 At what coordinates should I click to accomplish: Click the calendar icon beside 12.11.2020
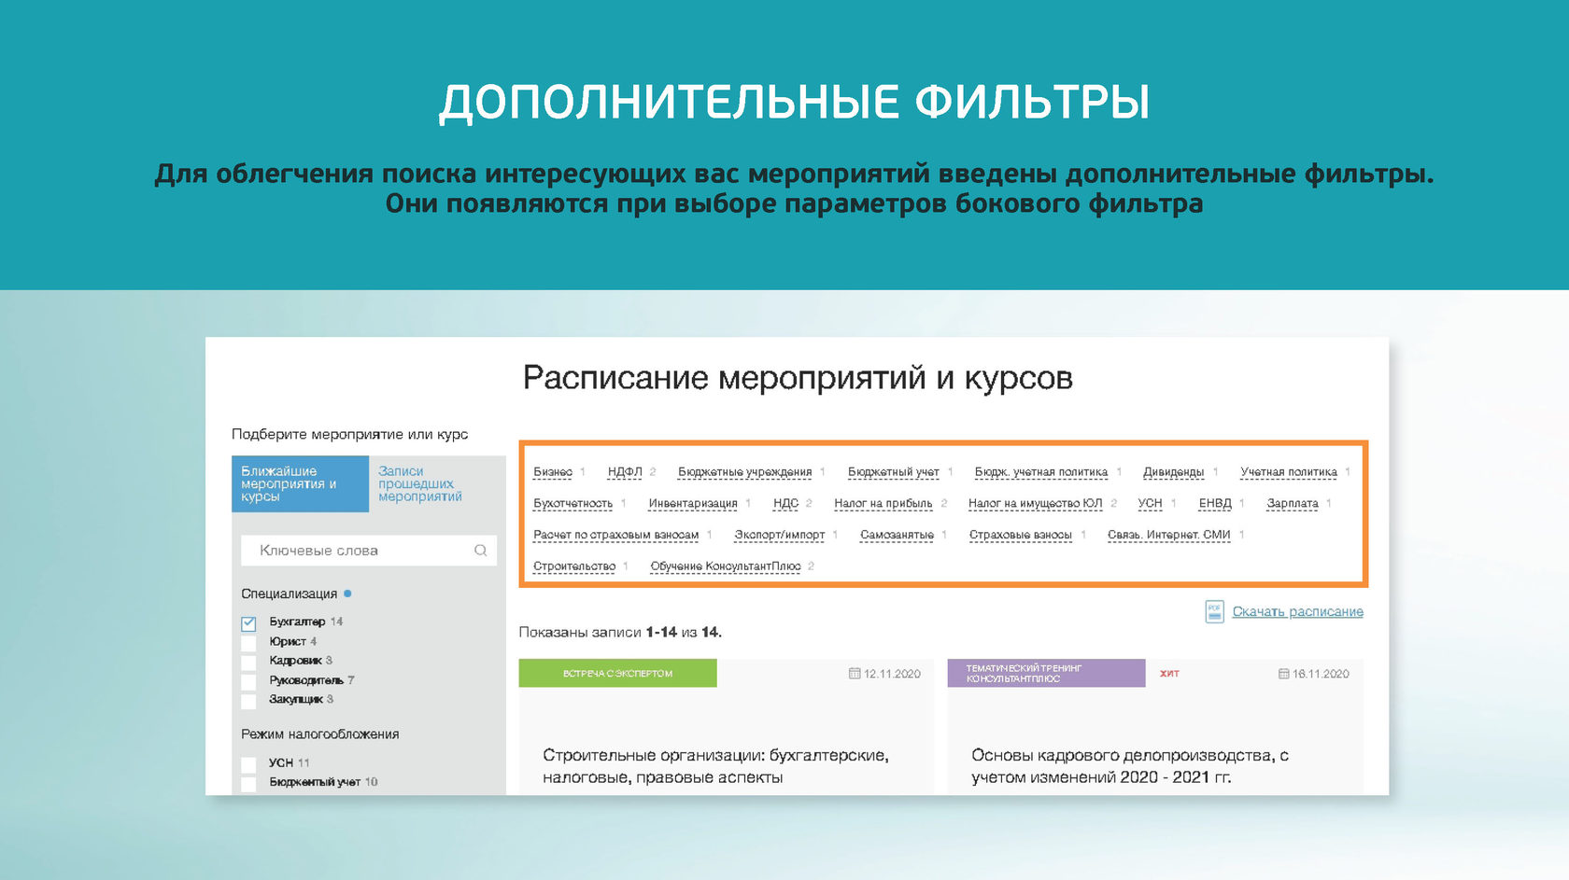tap(854, 673)
